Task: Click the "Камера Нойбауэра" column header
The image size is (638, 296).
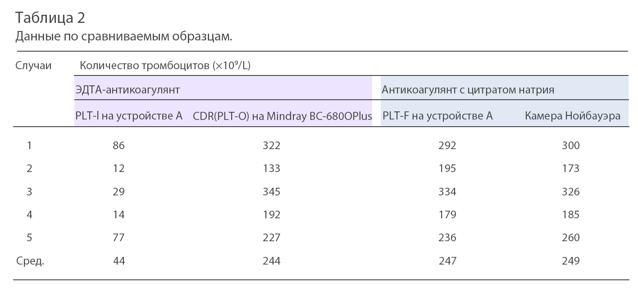Action: [x=572, y=116]
